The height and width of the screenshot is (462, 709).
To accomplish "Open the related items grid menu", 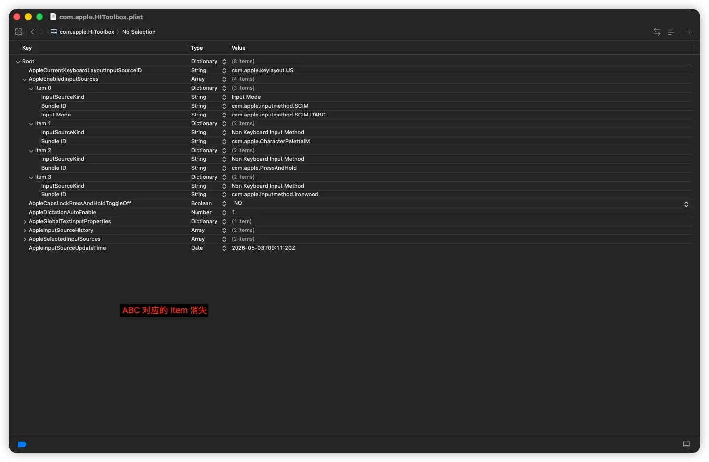I will coord(18,32).
